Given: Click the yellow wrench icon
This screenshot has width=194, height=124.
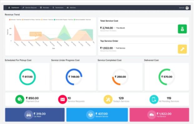Looking at the screenshot, I should [x=182, y=49].
